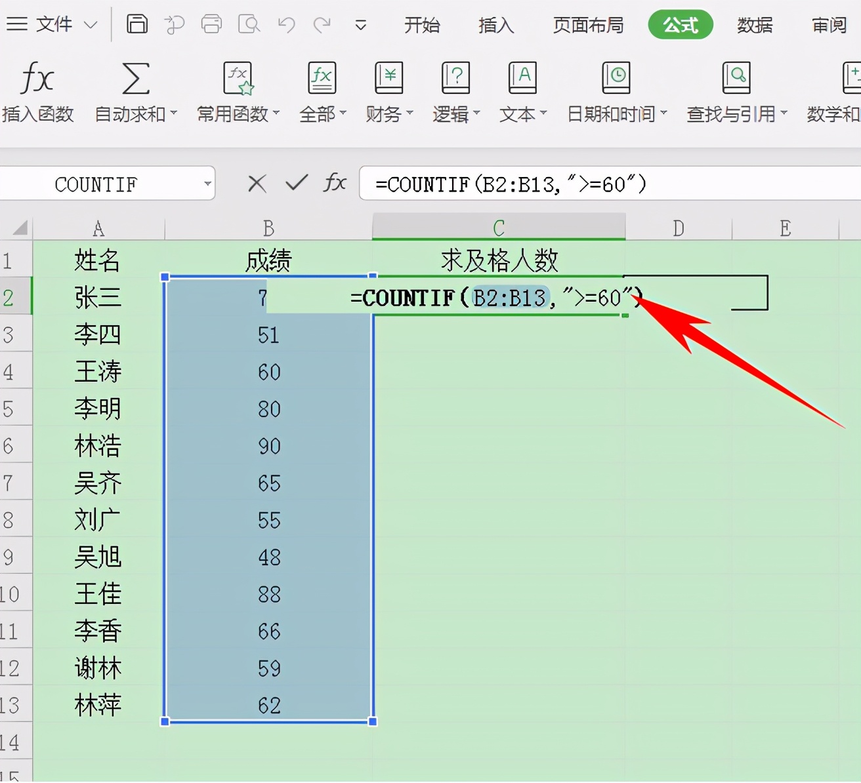Click cell containing 林浩
Viewport: 861px width, 783px height.
pyautogui.click(x=97, y=446)
